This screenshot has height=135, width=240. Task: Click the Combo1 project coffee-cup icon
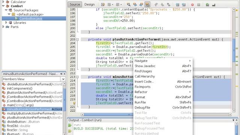tap(7, 6)
